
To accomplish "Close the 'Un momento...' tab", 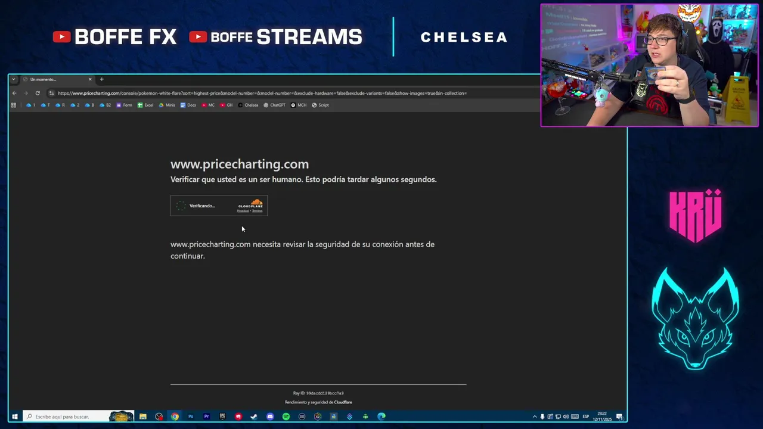I will point(90,79).
